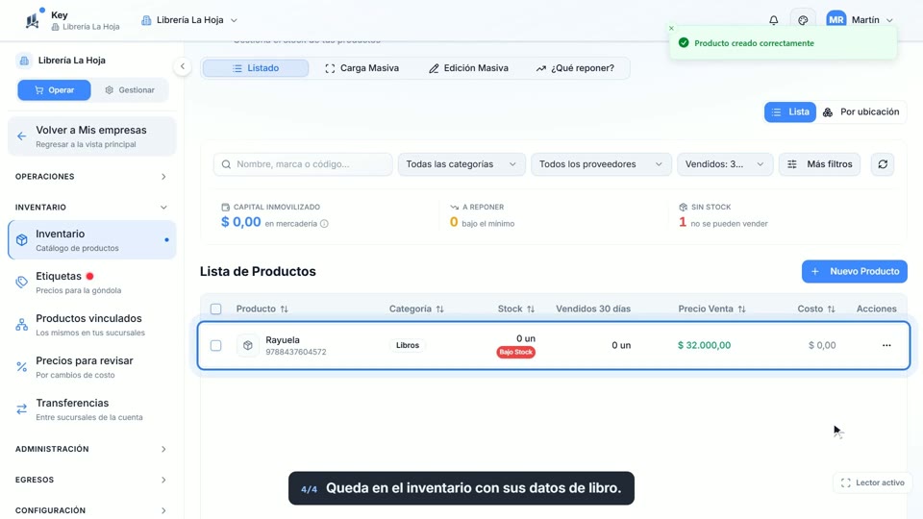This screenshot has width=923, height=519.
Task: Dismiss the Producto creado correctamente toast
Action: point(671,28)
